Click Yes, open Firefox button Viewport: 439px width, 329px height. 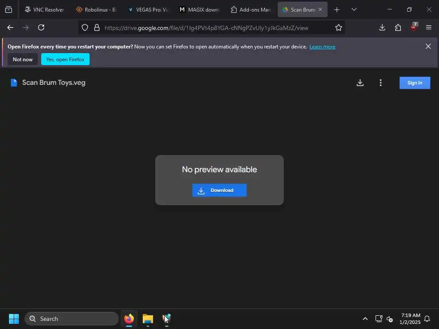[65, 59]
